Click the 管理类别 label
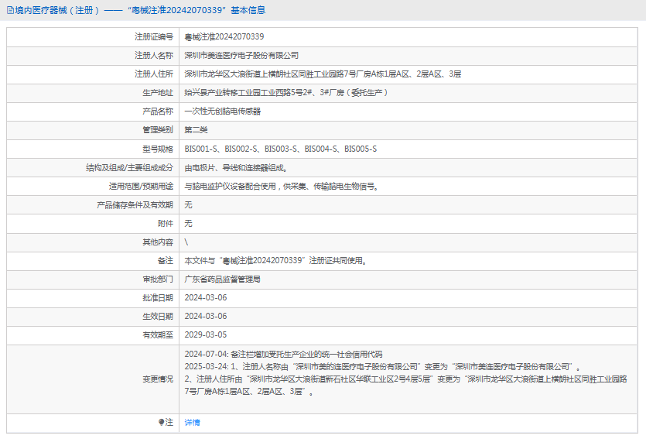This screenshot has width=646, height=439. tap(158, 130)
